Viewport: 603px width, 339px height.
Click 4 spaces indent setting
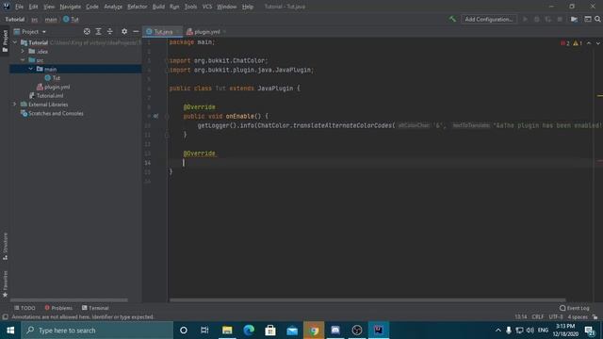coord(578,316)
